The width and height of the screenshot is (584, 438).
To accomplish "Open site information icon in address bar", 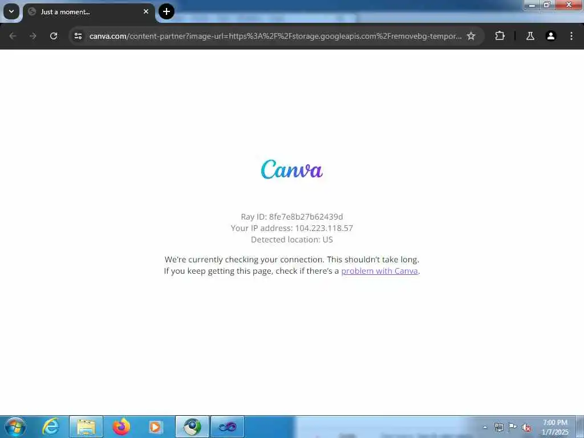I will tap(78, 36).
